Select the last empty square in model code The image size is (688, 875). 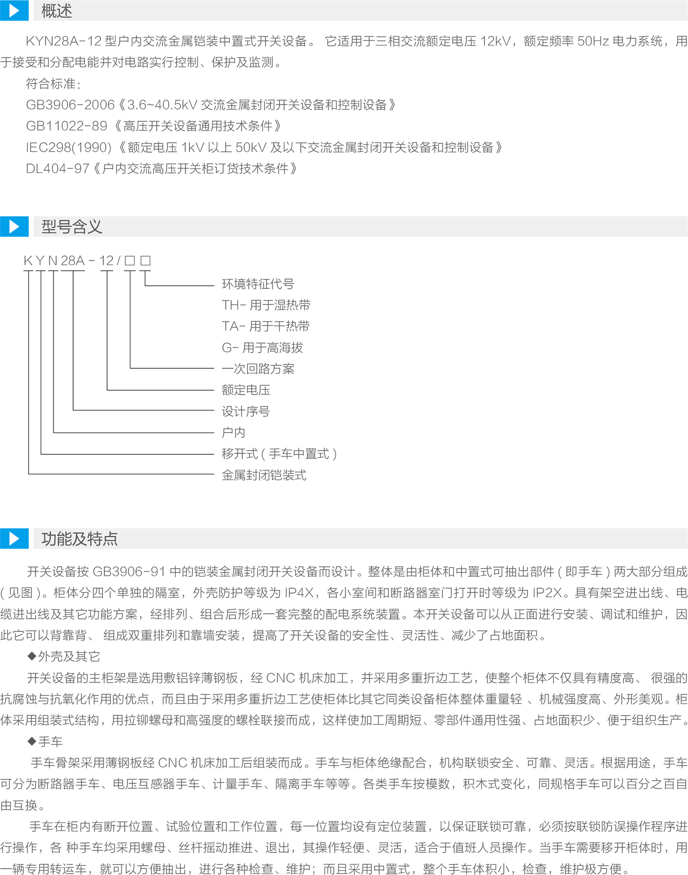tap(145, 261)
